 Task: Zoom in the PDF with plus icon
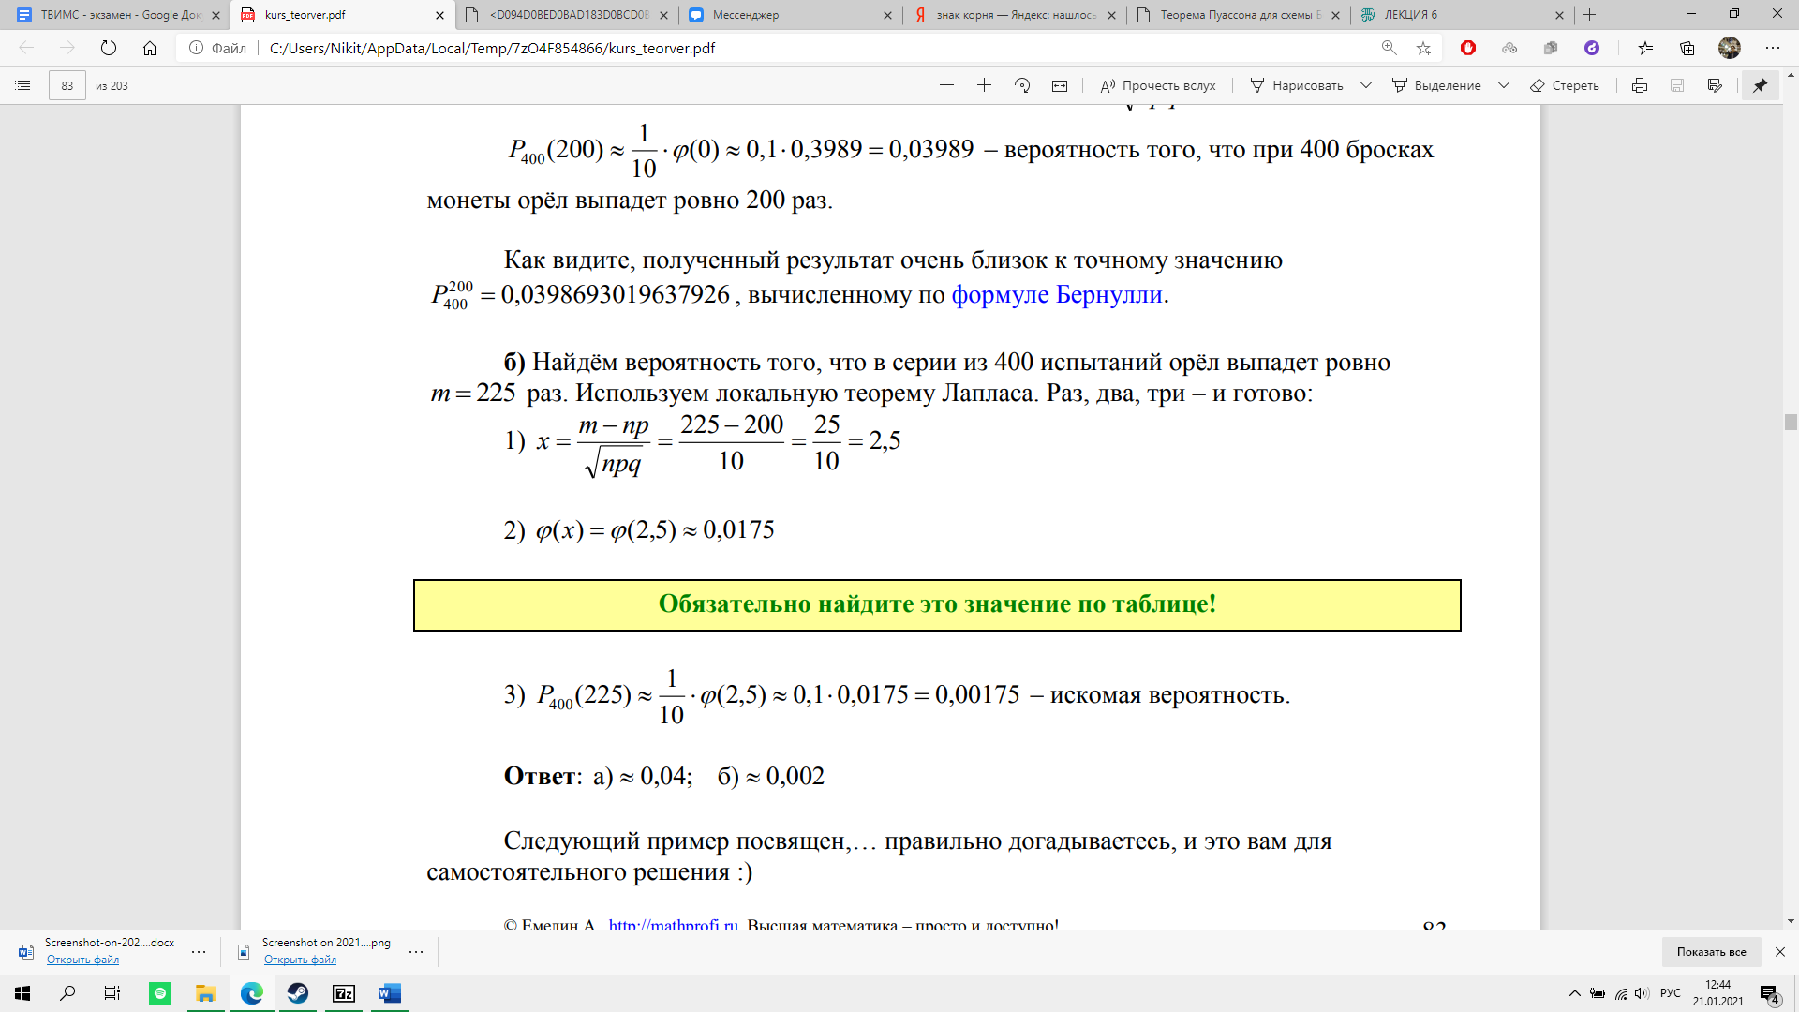pos(984,85)
